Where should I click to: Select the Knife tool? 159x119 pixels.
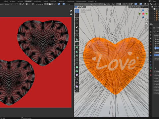point(77,63)
